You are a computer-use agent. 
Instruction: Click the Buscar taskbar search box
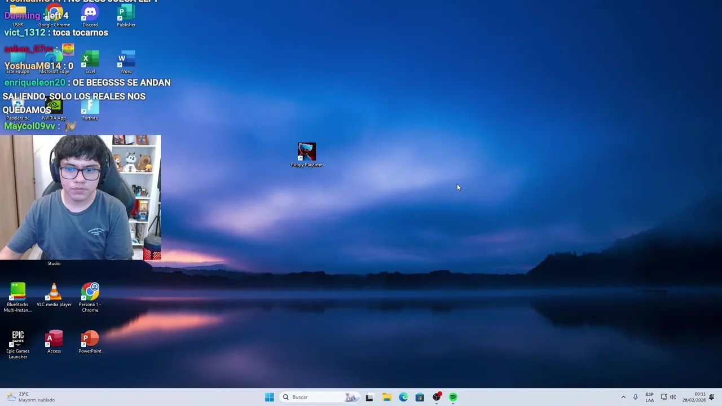[x=319, y=397]
